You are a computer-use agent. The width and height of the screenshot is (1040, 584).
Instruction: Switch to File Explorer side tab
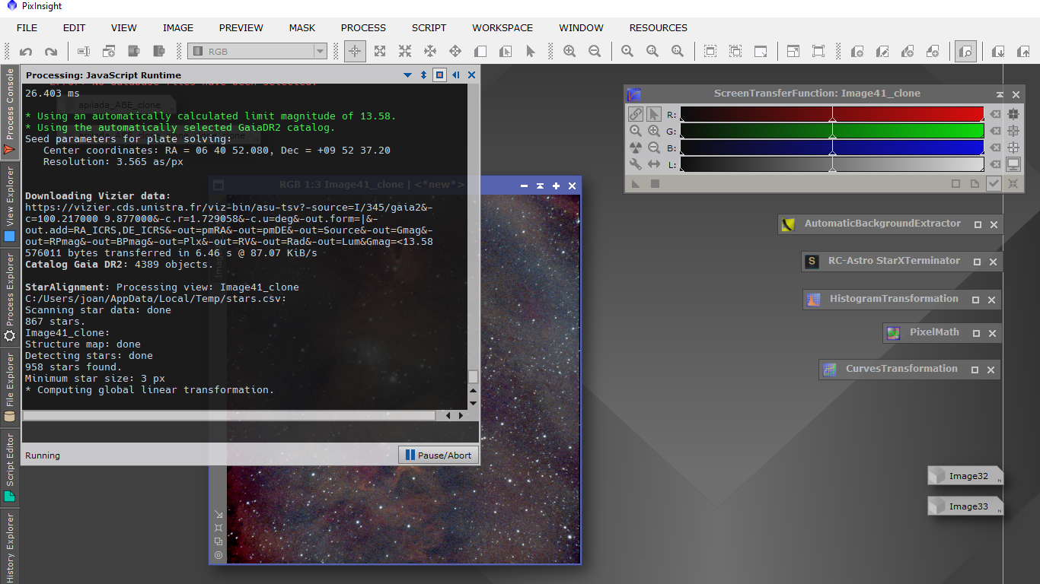(10, 386)
